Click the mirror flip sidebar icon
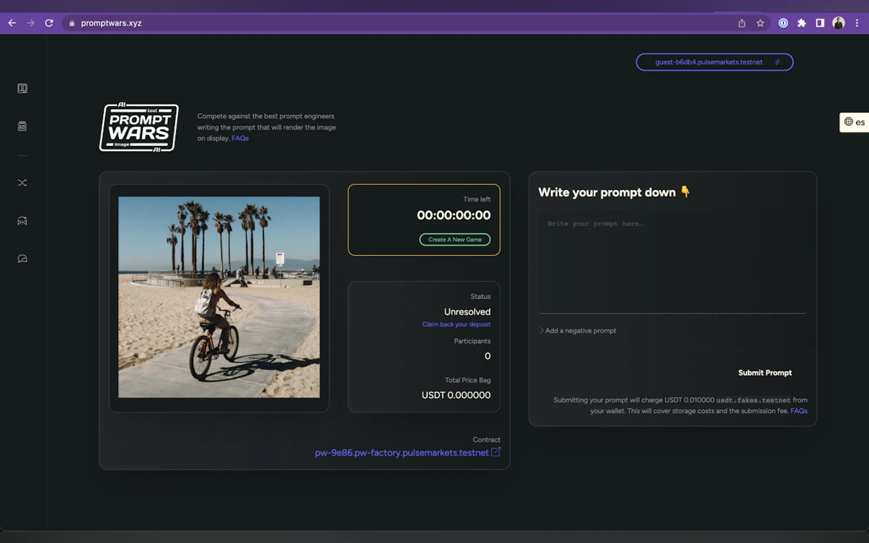This screenshot has height=543, width=869. [22, 221]
